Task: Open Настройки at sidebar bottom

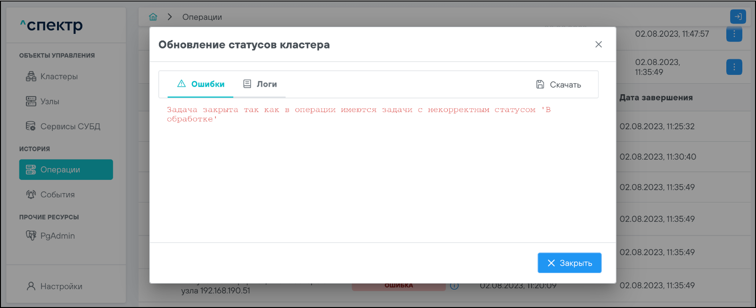Action: [66, 286]
